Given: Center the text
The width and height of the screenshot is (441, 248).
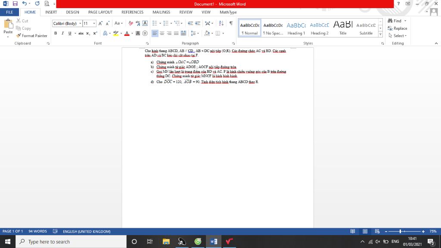Looking at the screenshot, I should 162,33.
